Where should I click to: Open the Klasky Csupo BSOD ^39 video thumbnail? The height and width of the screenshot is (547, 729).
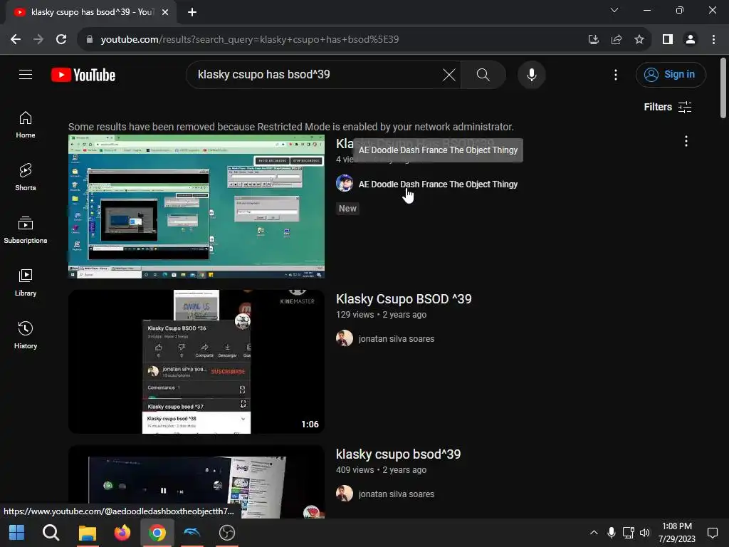pyautogui.click(x=196, y=362)
